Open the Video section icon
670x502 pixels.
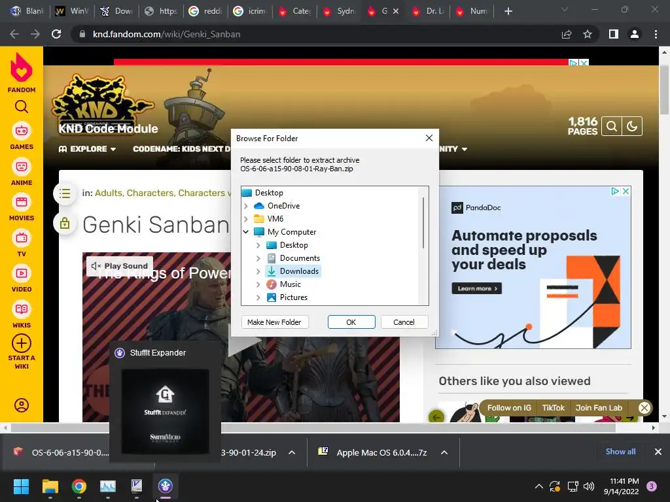coord(22,273)
